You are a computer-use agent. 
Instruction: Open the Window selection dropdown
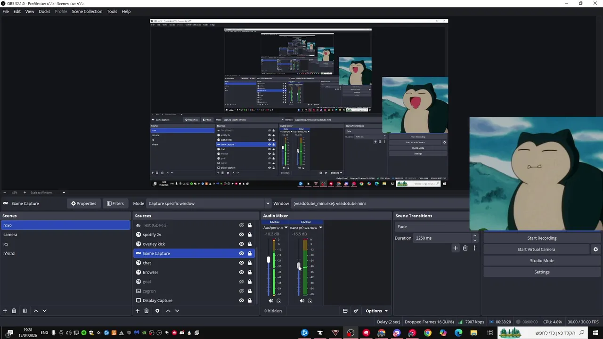[380, 203]
